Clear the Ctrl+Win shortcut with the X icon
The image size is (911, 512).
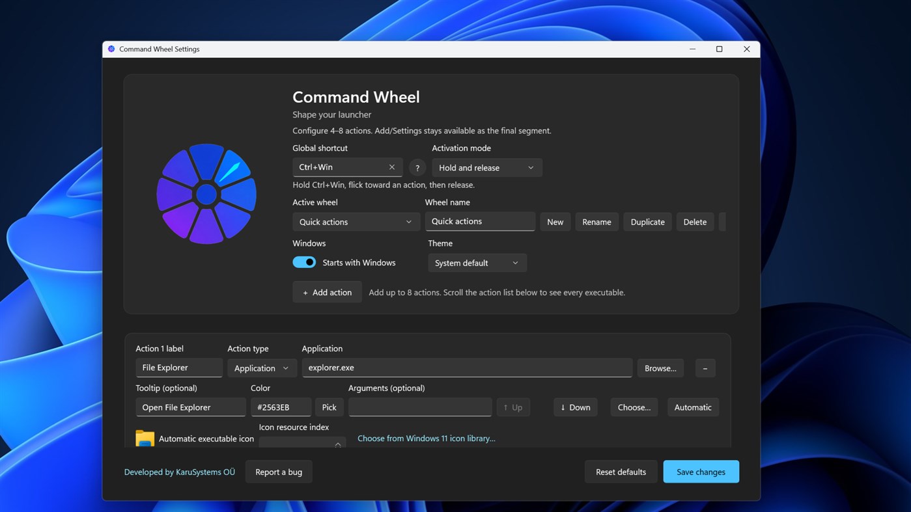coord(392,167)
